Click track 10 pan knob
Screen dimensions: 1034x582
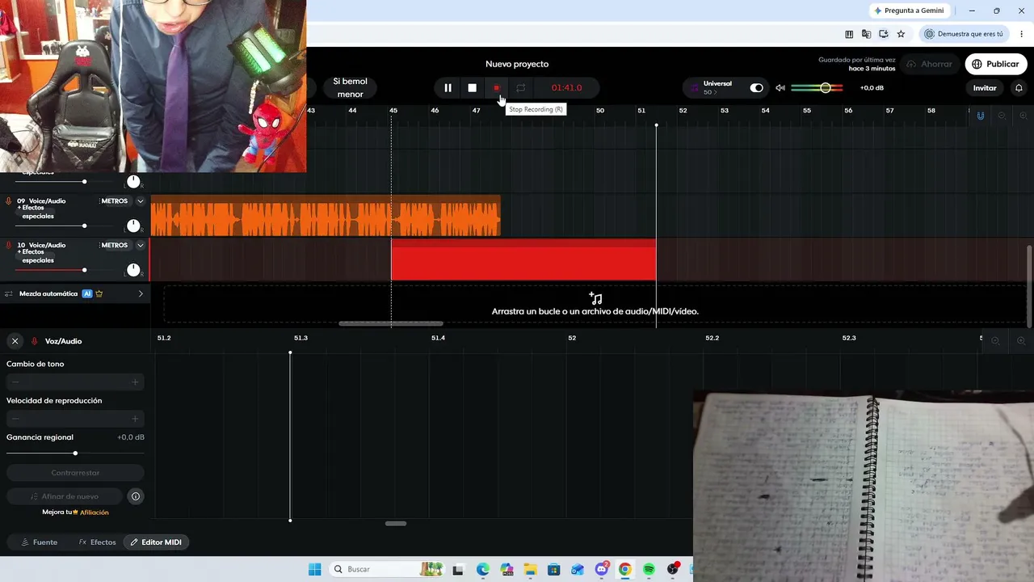[133, 270]
